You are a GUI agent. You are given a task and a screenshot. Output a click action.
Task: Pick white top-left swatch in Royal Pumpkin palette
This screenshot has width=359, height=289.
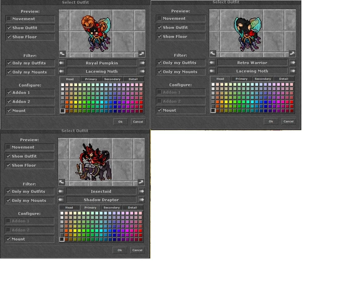pyautogui.click(x=62, y=85)
